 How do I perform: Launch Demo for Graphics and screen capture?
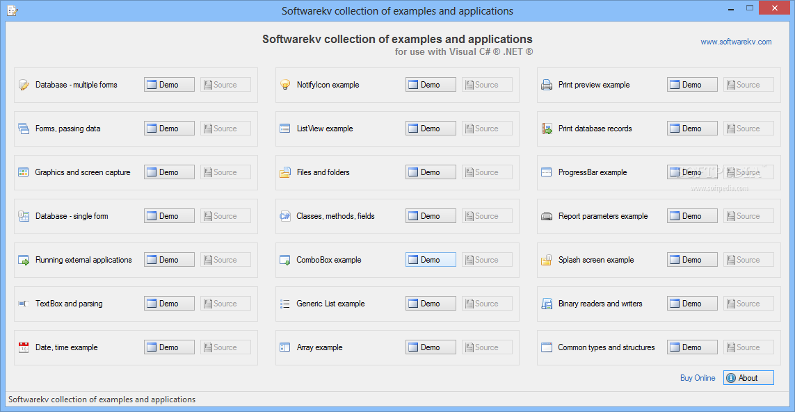click(x=169, y=172)
